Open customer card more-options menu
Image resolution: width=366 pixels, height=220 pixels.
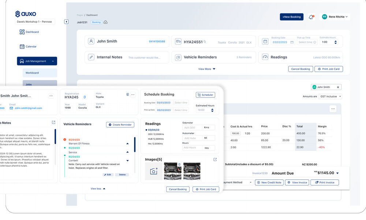click(x=51, y=96)
